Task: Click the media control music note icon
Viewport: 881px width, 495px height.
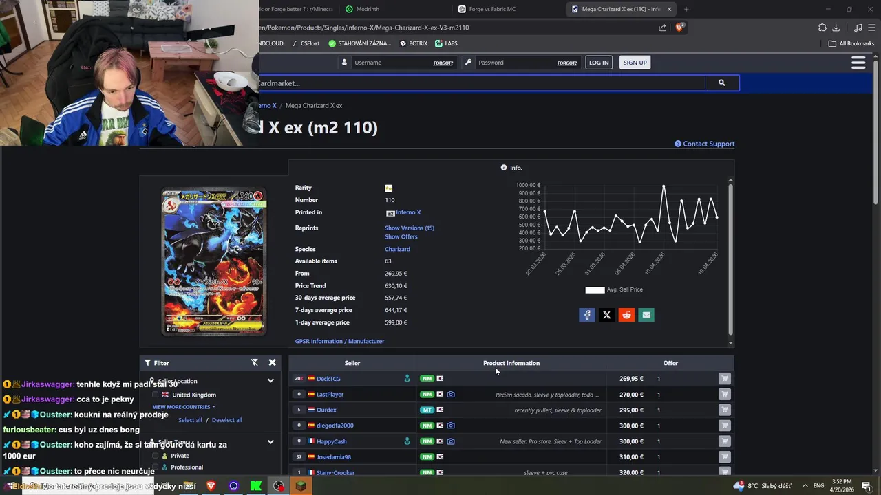Action: click(858, 27)
